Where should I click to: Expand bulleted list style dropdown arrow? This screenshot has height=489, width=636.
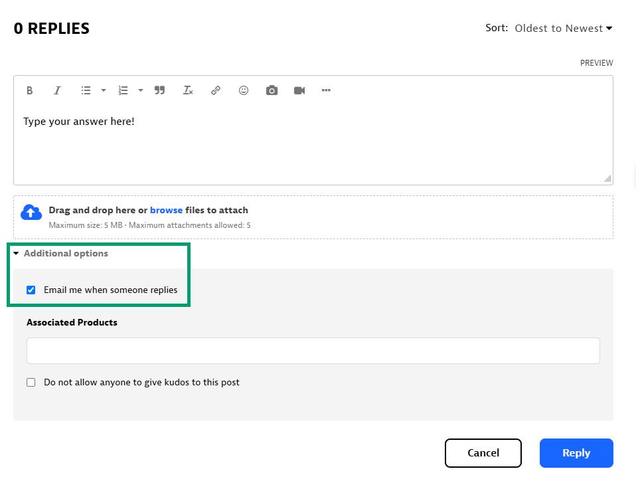click(104, 90)
